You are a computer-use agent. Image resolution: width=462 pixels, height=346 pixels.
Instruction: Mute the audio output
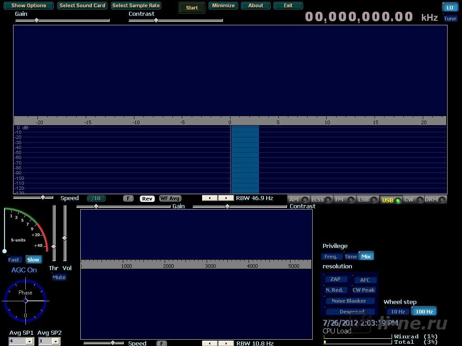59,277
